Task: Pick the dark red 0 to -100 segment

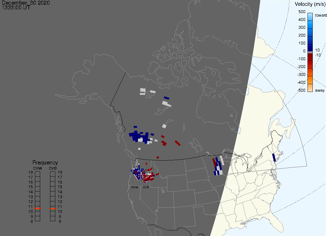Action: (310, 56)
